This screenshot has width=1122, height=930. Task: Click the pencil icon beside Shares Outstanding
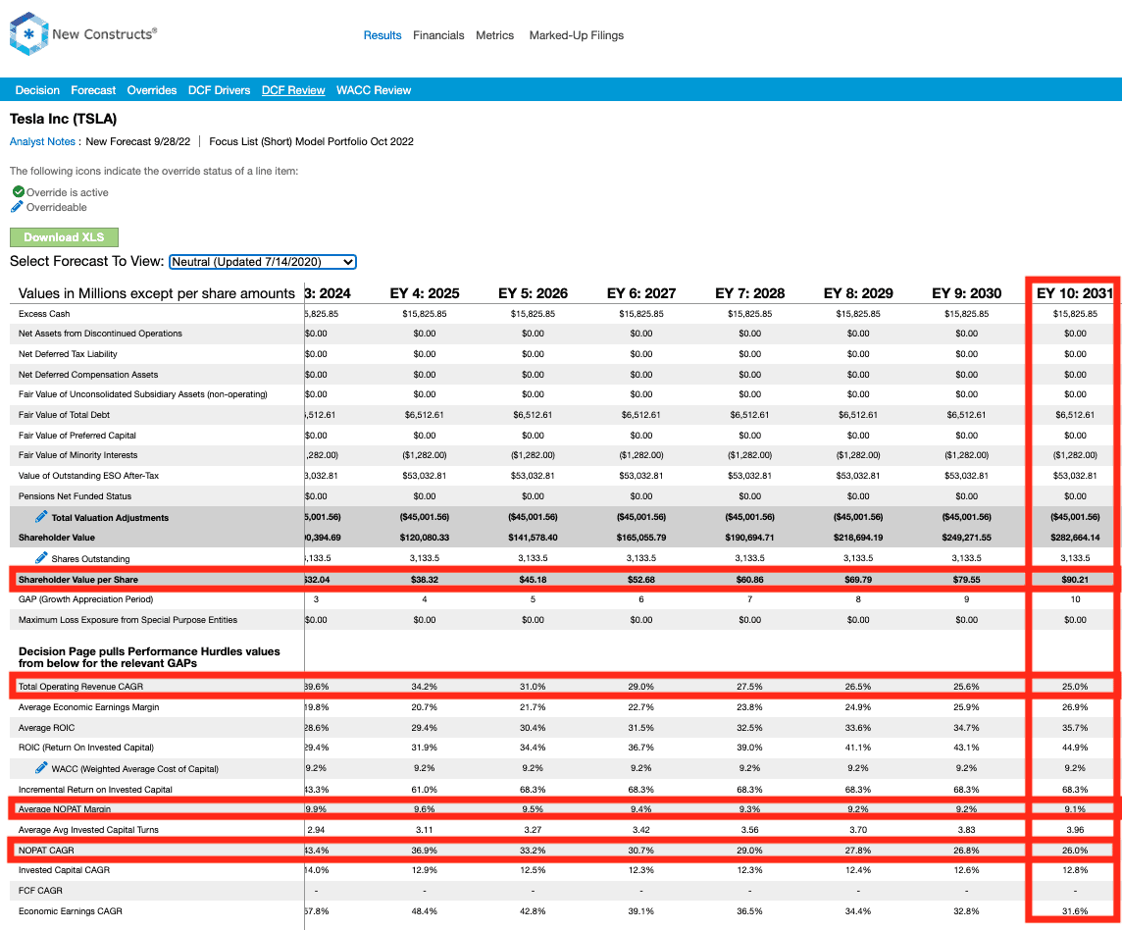coord(41,558)
